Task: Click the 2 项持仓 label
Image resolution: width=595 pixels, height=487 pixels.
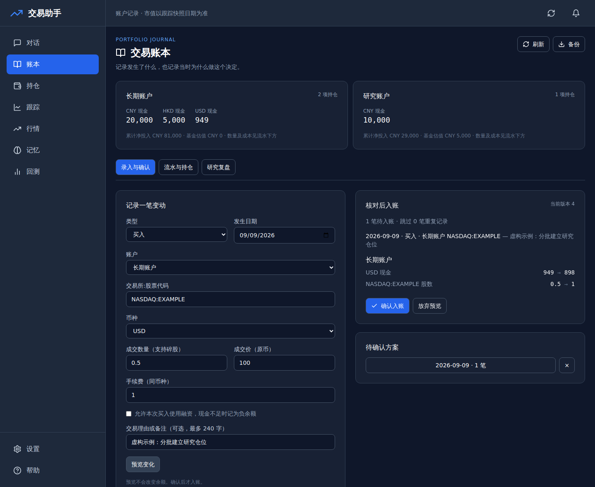Action: (328, 95)
